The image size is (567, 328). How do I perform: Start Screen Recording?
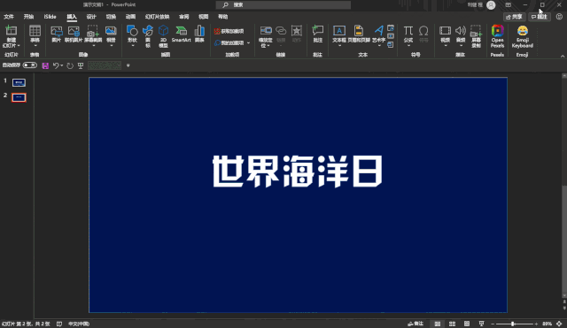pos(476,36)
